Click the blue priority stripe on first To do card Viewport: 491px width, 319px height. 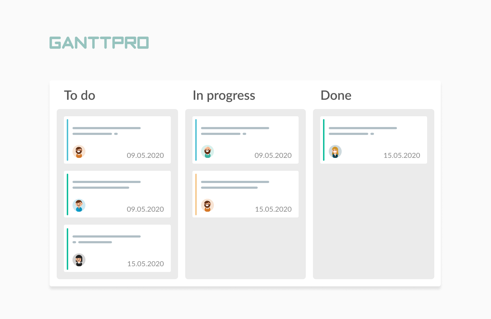67,140
